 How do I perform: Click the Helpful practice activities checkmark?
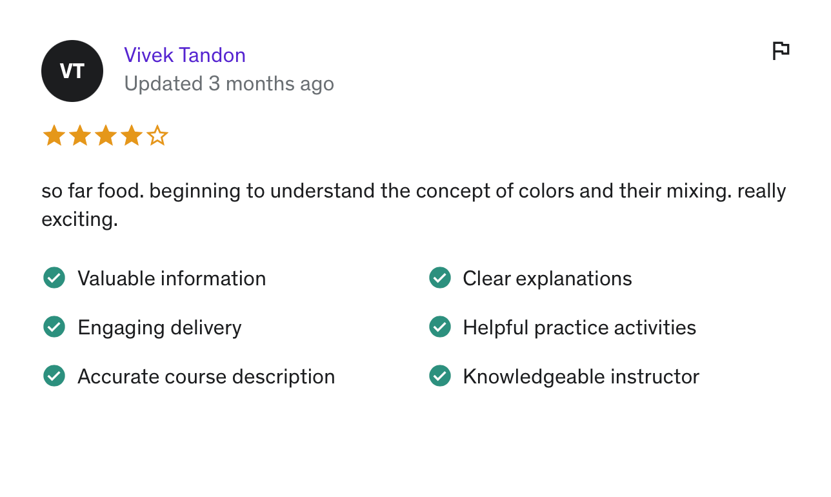point(440,327)
